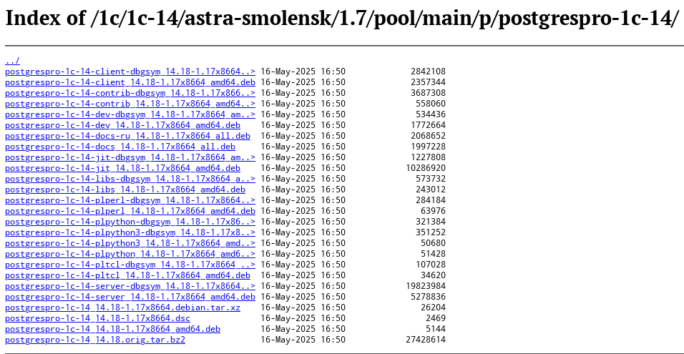The width and height of the screenshot is (684, 354).
Task: Open the parent directory ../ link
Action: point(13,61)
